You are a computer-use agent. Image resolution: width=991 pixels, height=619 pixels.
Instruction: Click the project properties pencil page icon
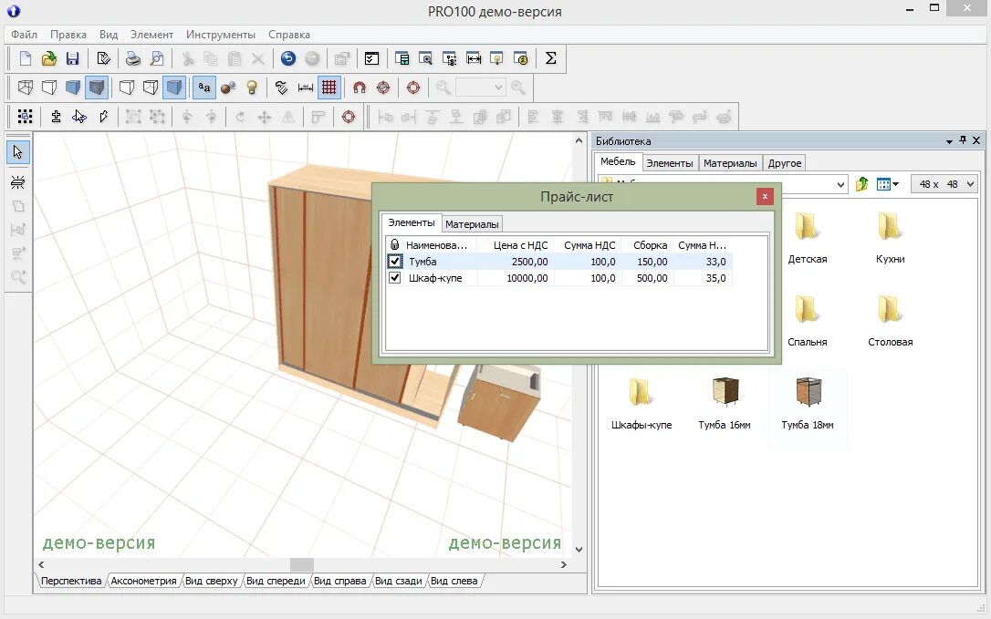tap(104, 58)
